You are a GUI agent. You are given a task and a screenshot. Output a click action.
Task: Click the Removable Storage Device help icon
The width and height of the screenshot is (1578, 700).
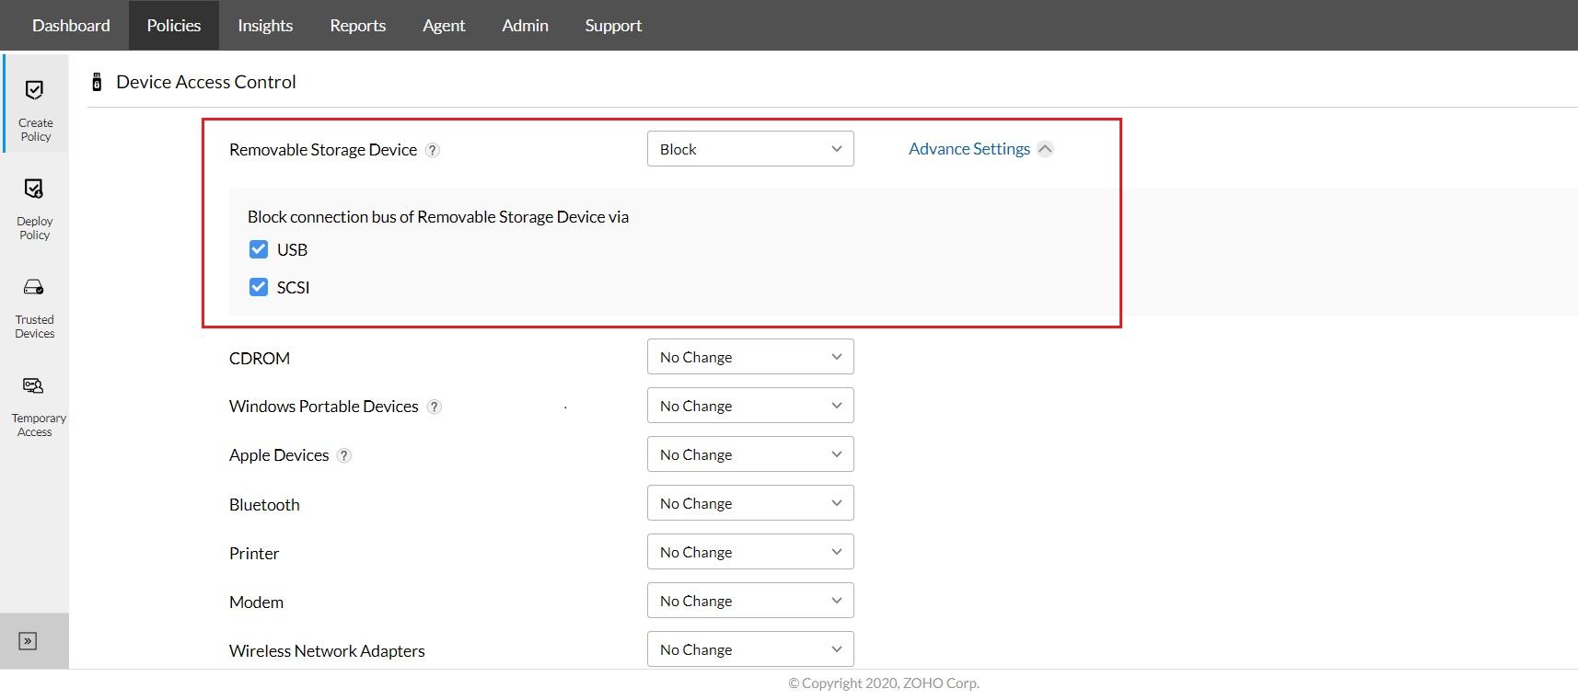point(433,150)
